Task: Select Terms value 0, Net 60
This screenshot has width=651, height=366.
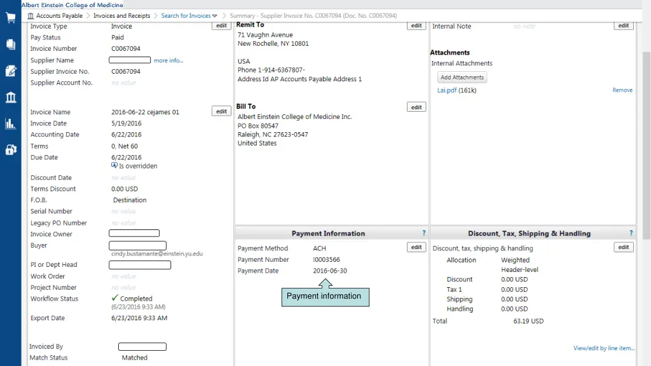Action: pyautogui.click(x=125, y=146)
